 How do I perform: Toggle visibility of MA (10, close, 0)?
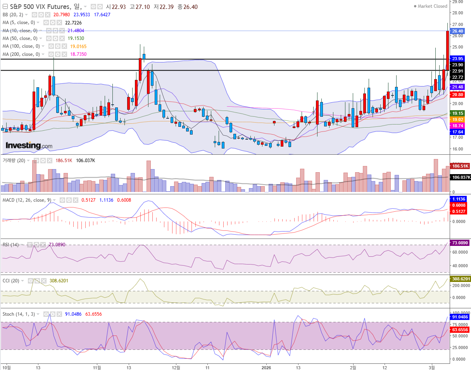click(x=49, y=31)
